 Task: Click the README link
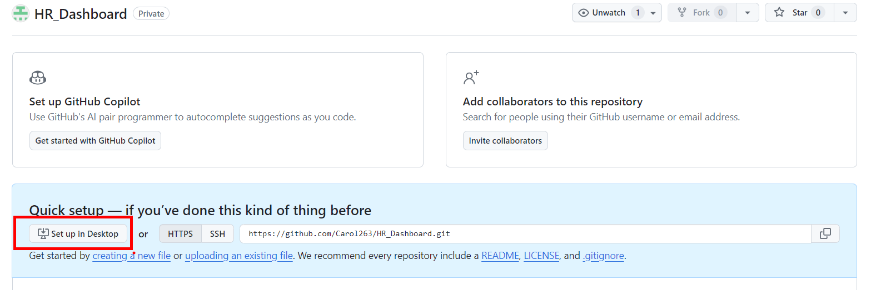click(x=500, y=256)
